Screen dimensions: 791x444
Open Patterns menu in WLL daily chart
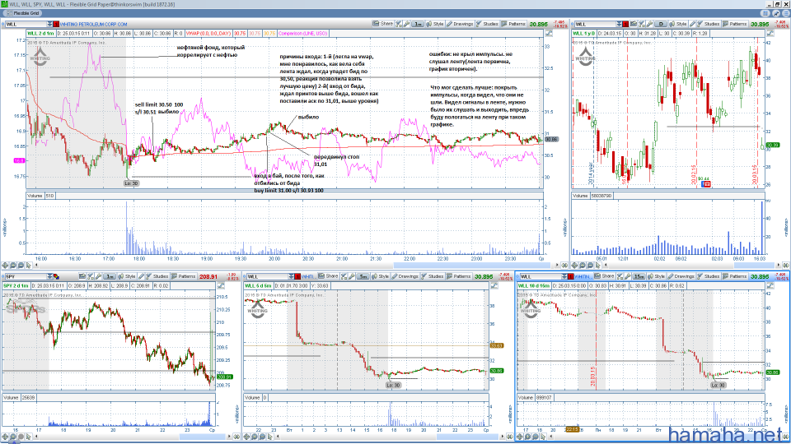[735, 24]
